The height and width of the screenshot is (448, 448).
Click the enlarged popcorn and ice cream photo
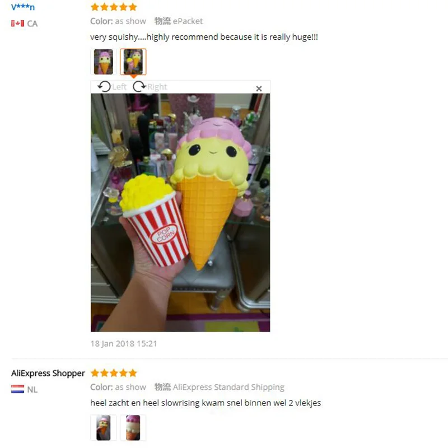point(180,213)
